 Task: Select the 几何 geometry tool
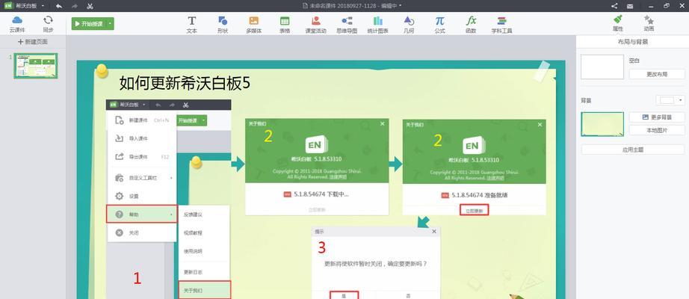click(x=409, y=25)
